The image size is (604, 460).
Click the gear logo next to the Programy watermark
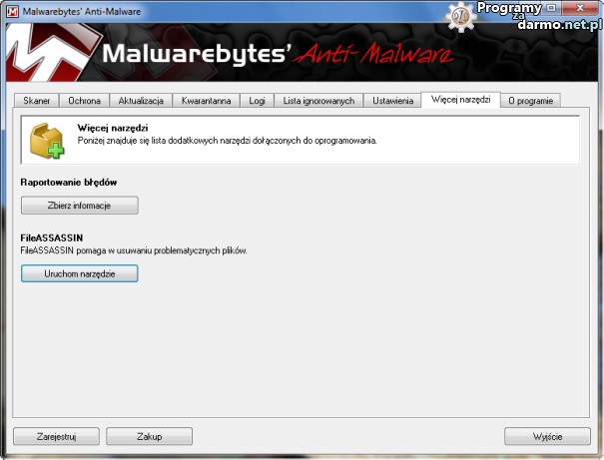(x=459, y=14)
